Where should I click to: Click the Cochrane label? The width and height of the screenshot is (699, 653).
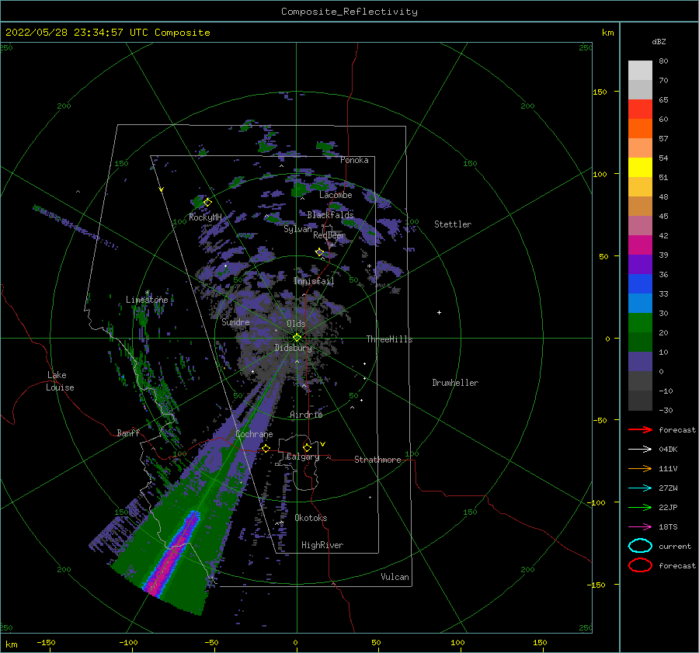254,434
